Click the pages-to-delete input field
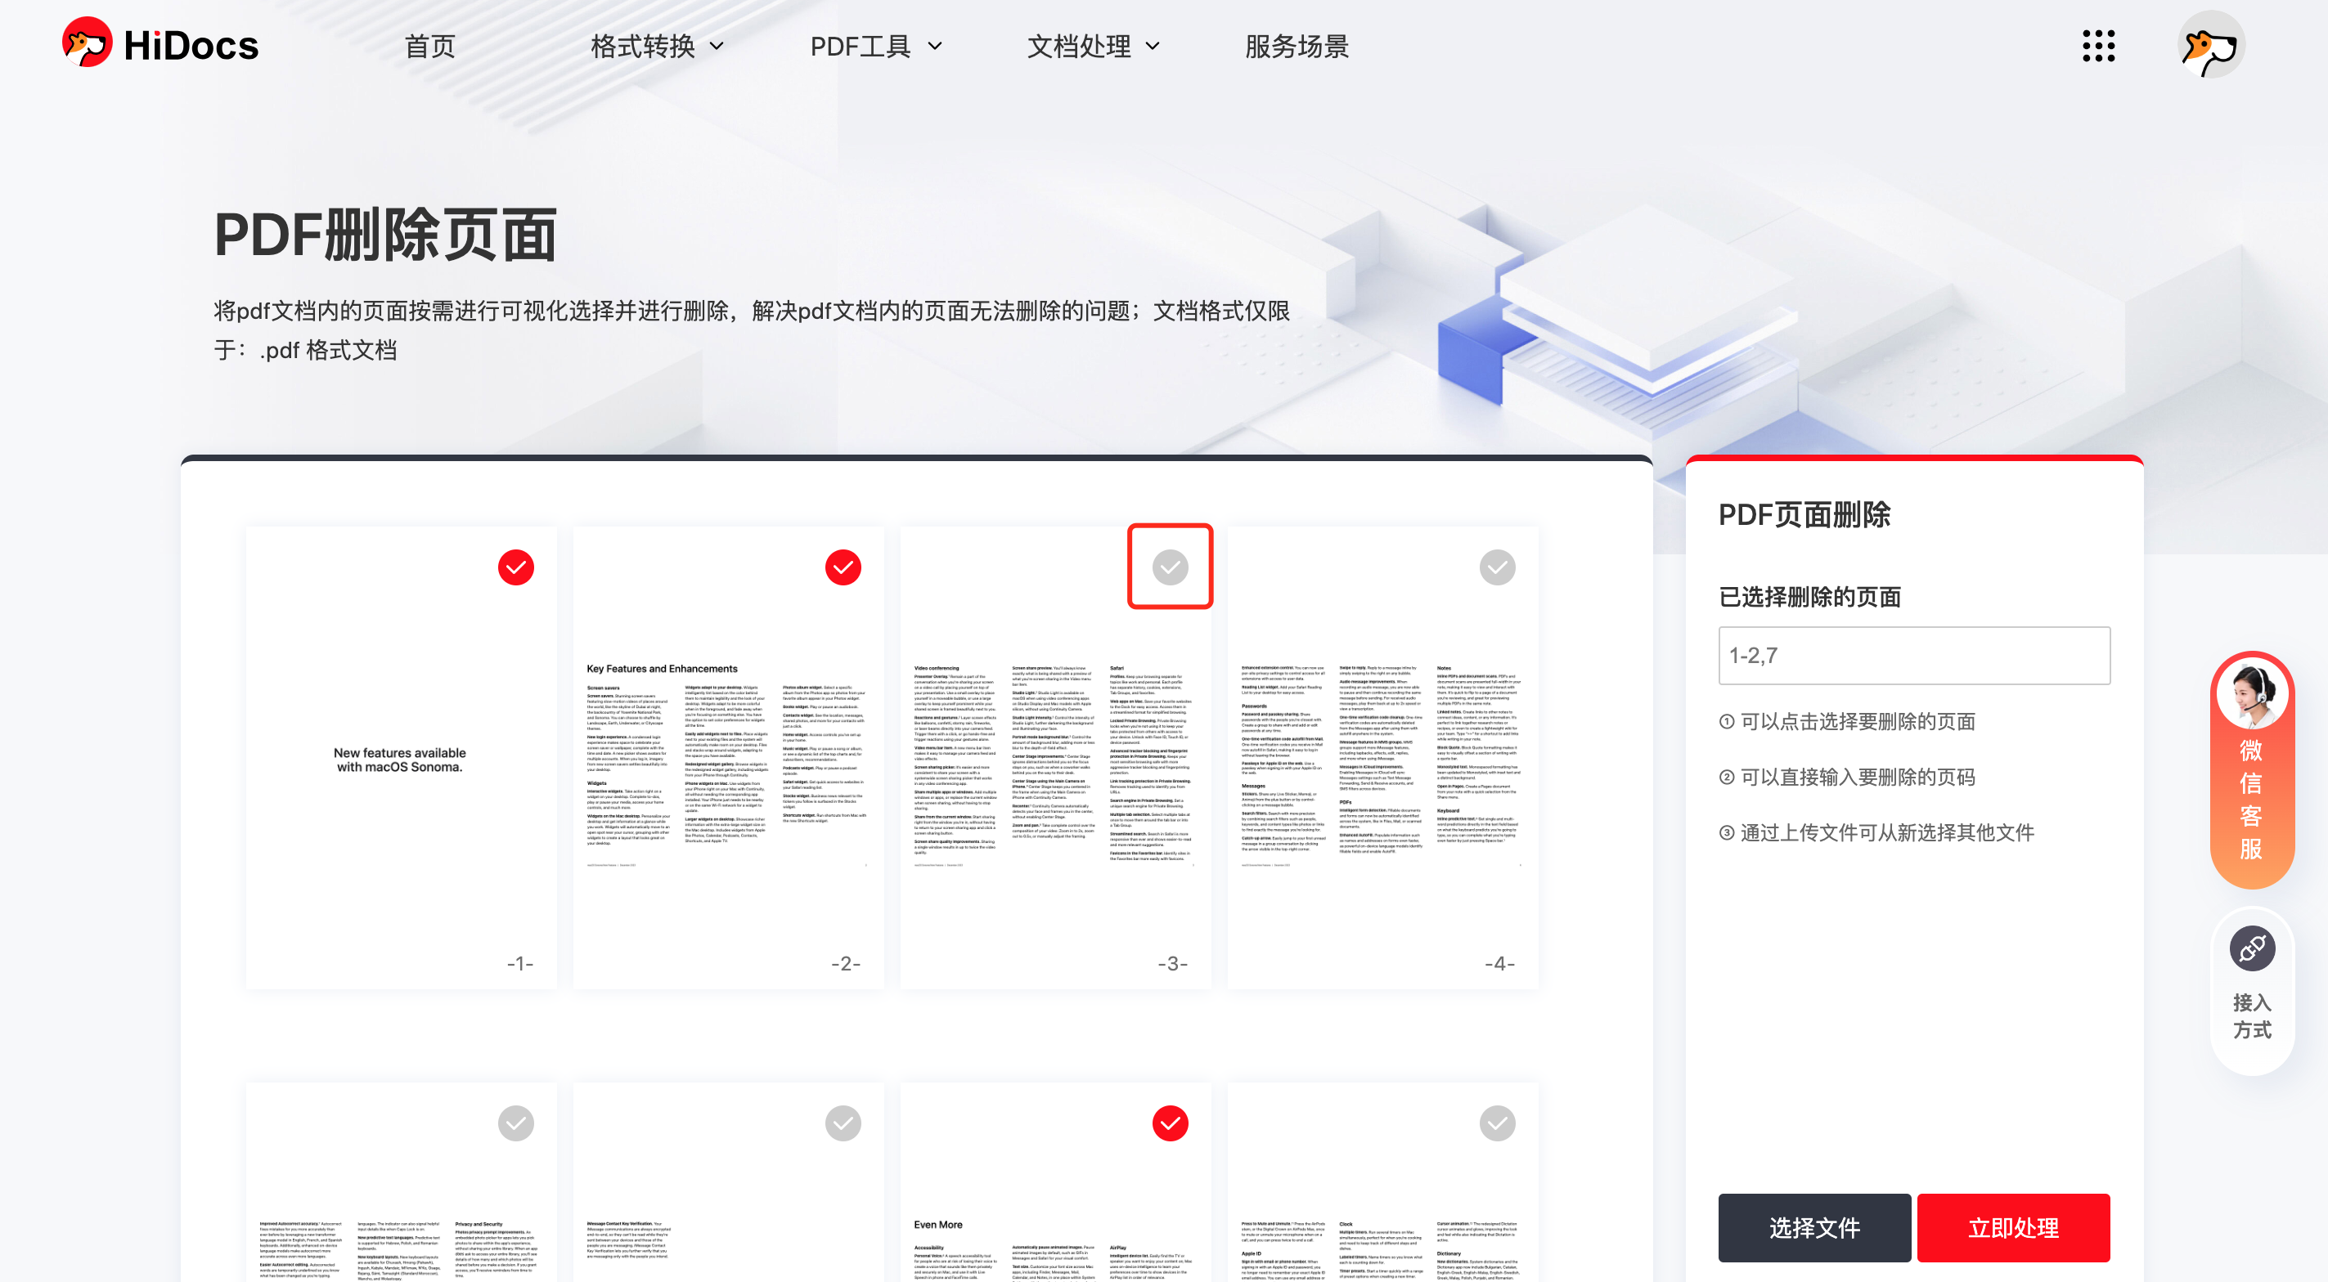Viewport: 2328px width, 1282px height. [x=1914, y=655]
